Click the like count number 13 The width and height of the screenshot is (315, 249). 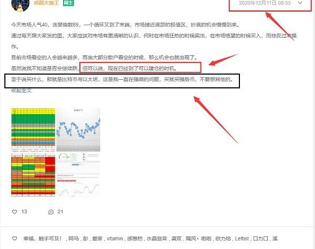click(x=24, y=212)
